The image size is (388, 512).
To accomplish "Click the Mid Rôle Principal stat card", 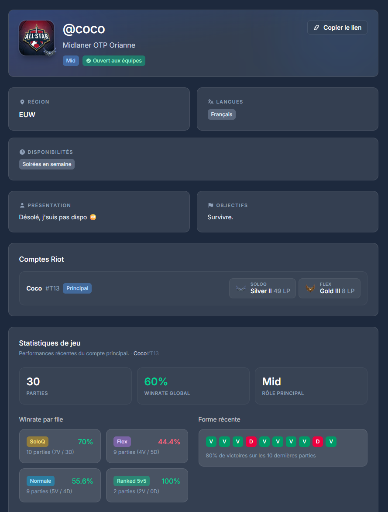I will [311, 386].
